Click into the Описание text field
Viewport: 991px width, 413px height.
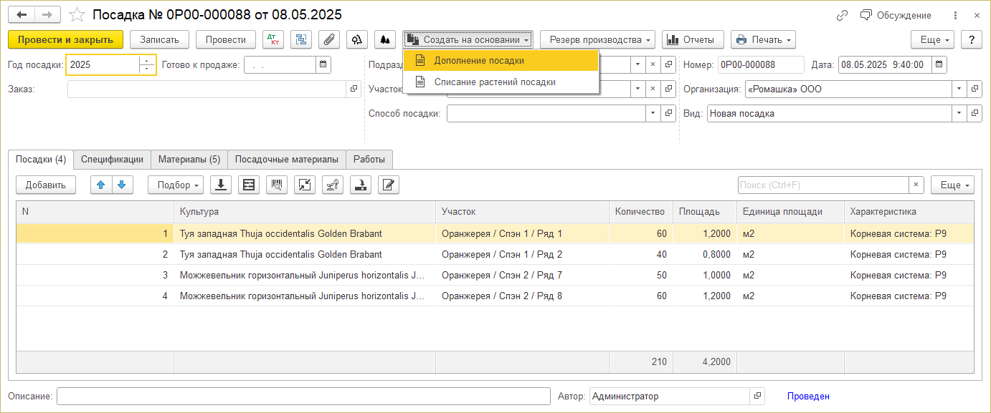303,396
